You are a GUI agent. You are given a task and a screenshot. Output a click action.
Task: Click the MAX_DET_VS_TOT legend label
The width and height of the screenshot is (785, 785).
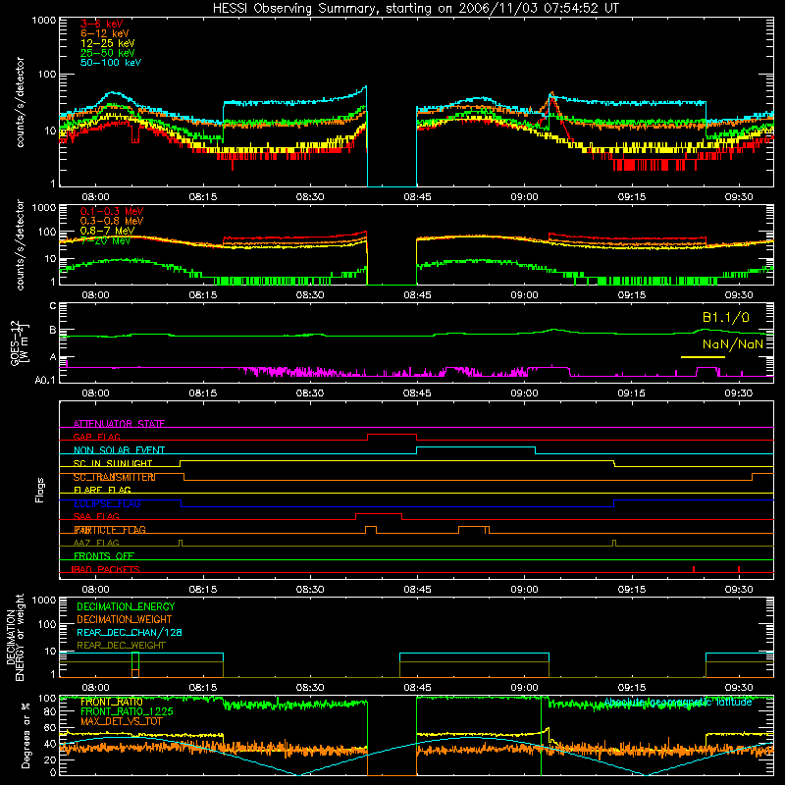(x=122, y=721)
